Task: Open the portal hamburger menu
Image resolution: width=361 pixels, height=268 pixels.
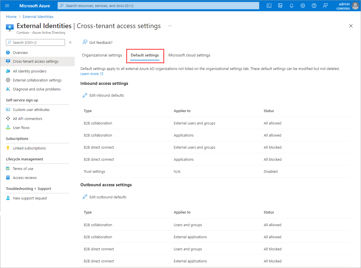Action: pos(7,6)
